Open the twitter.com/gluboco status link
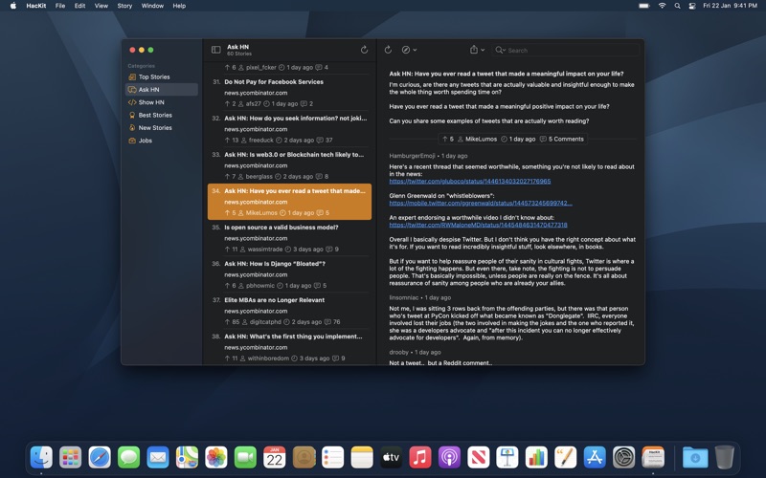Image resolution: width=766 pixels, height=478 pixels. (470, 182)
